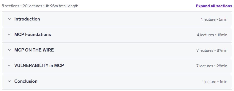The height and width of the screenshot is (91, 234).
Task: Click the chevron icon beside Introduction
Action: pos(9,19)
